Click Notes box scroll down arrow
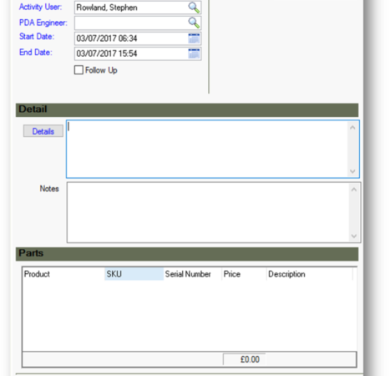The width and height of the screenshot is (390, 376). click(x=354, y=236)
